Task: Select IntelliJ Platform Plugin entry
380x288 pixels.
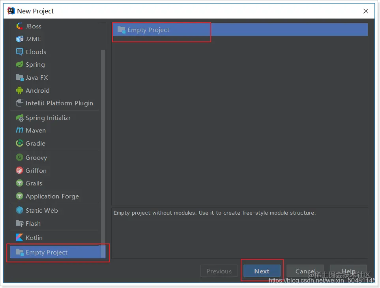Action: [x=55, y=103]
